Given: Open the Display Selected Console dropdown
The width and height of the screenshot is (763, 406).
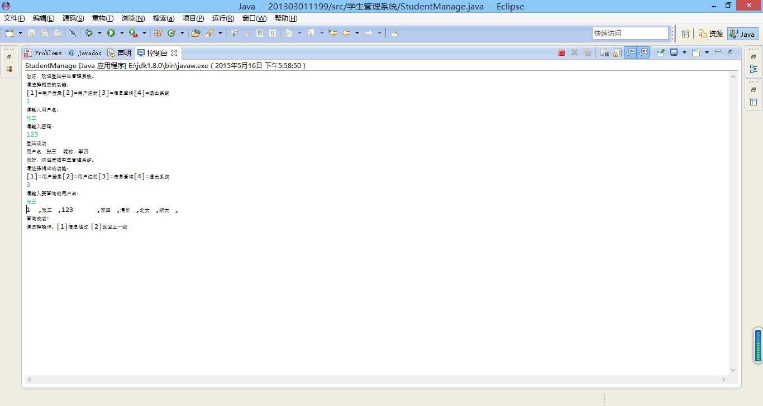Looking at the screenshot, I should click(684, 52).
